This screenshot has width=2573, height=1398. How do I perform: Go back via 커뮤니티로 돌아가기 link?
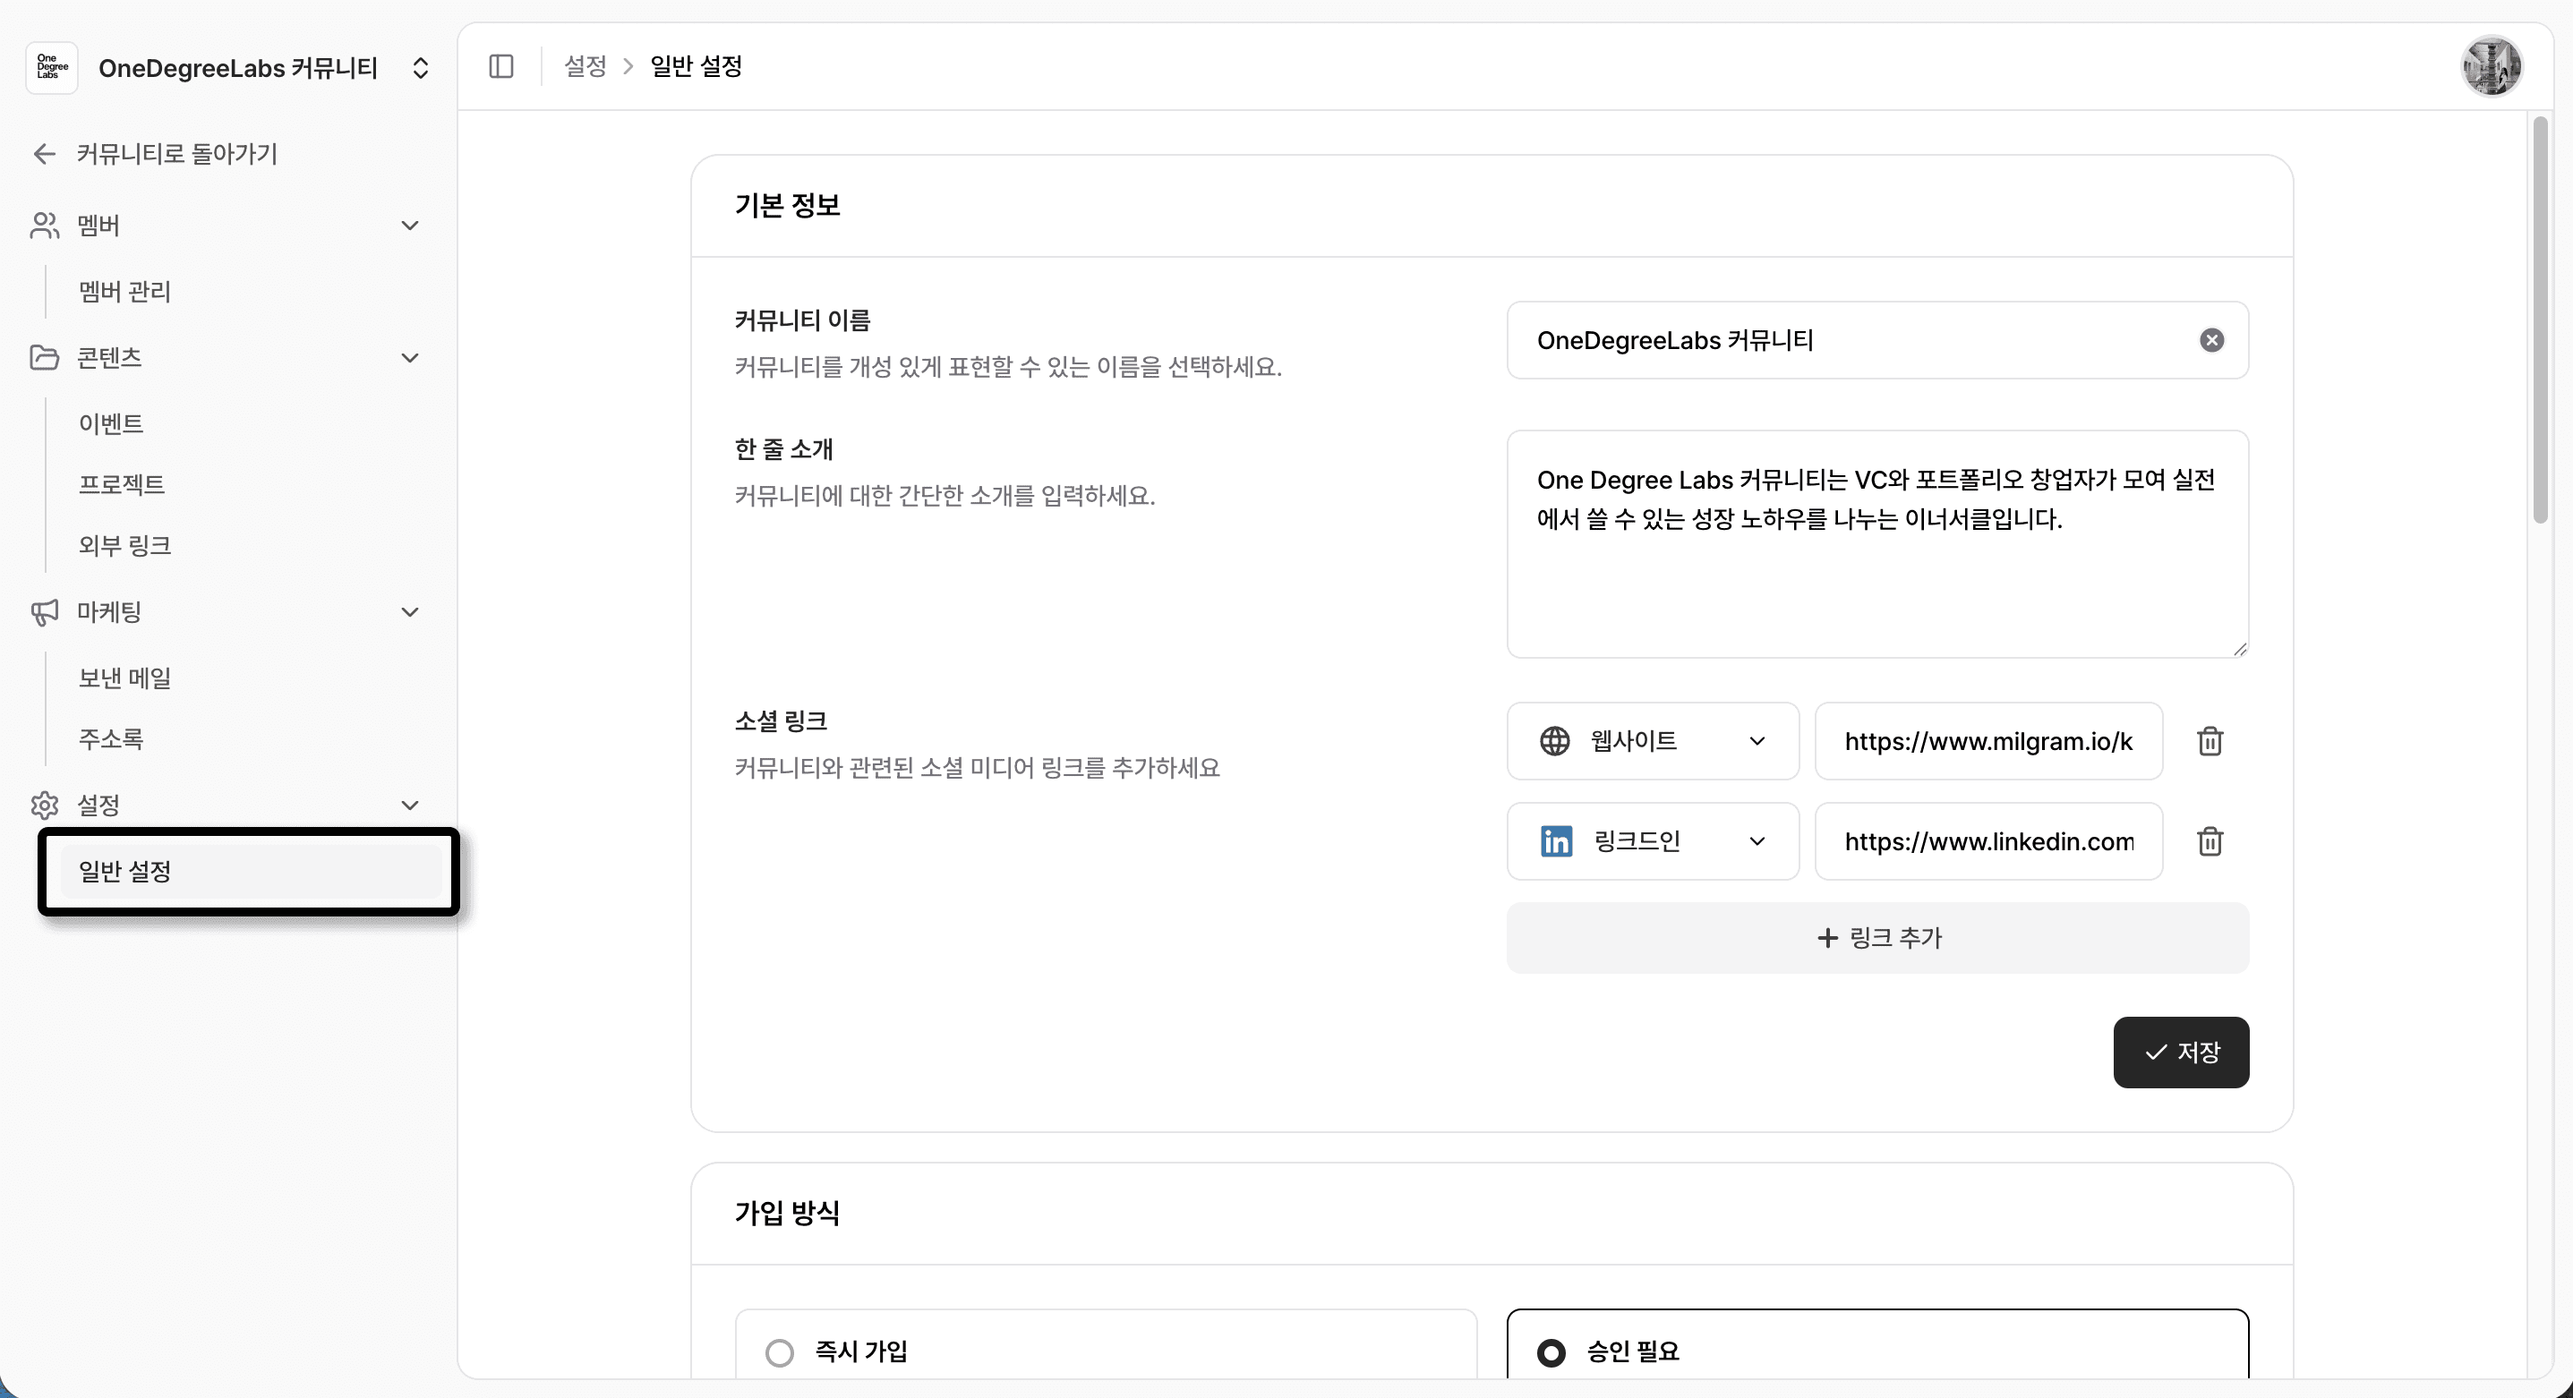point(176,154)
